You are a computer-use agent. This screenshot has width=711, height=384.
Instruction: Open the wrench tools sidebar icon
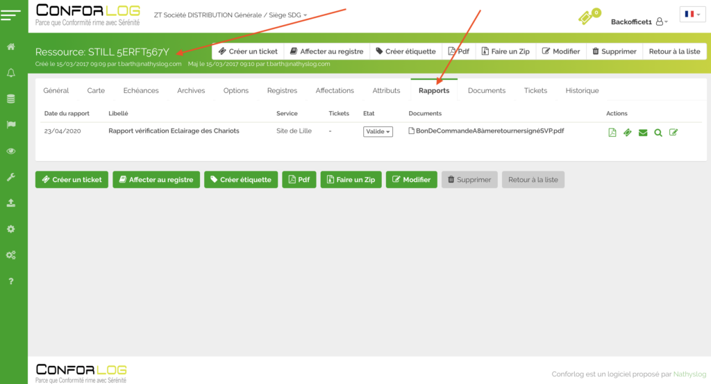pyautogui.click(x=11, y=177)
